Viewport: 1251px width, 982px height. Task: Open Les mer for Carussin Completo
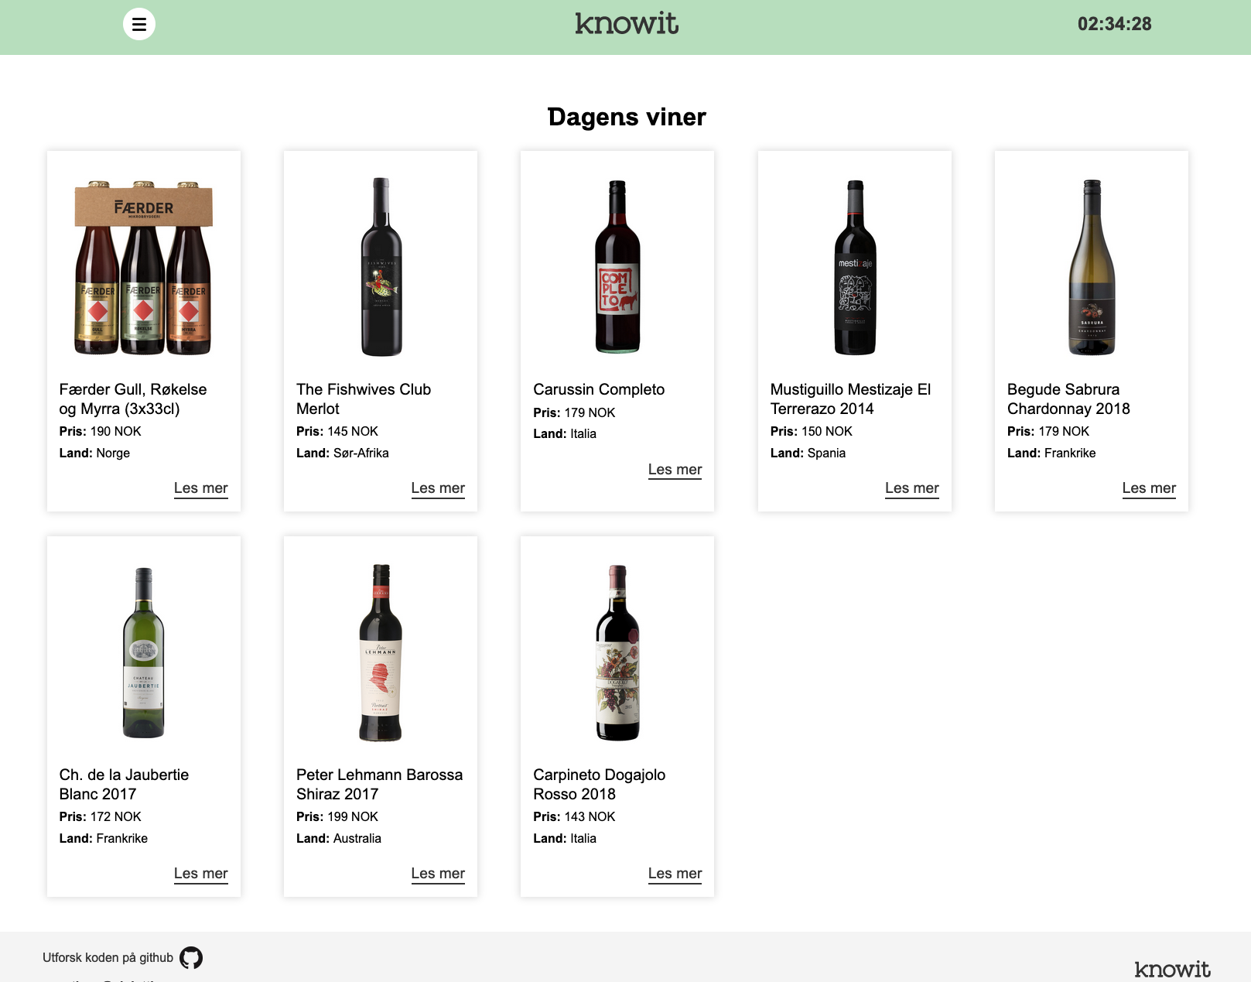(675, 470)
